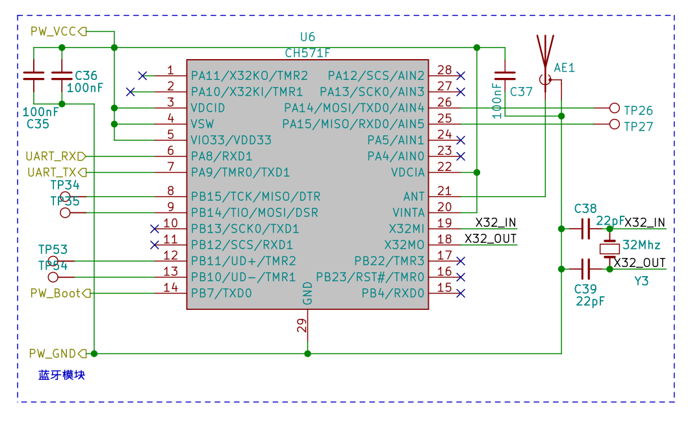692x432 pixels.
Task: Click the C38 22pF capacitor symbol
Action: [x=585, y=229]
